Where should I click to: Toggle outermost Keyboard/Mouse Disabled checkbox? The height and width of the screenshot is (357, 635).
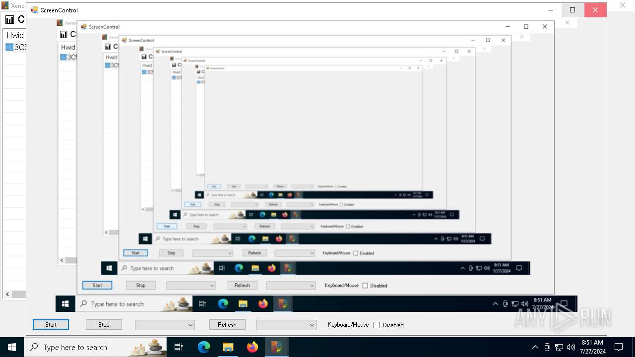pyautogui.click(x=377, y=325)
